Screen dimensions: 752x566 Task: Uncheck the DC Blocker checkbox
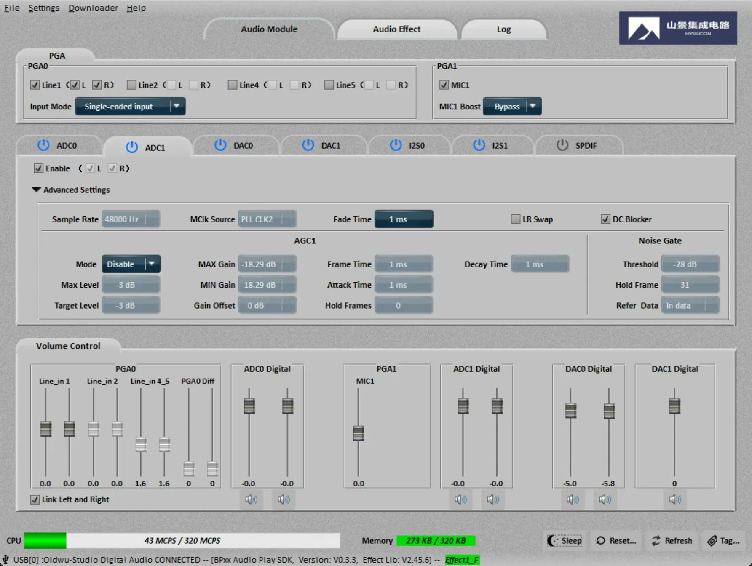tap(606, 219)
